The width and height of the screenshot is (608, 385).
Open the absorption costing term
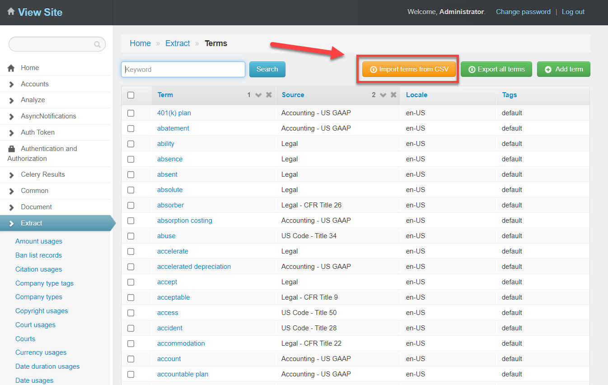184,221
